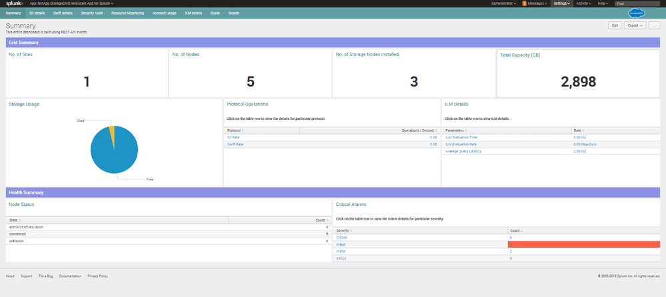Sort Critical Alarms by Severity column
The width and height of the screenshot is (666, 297).
344,230
